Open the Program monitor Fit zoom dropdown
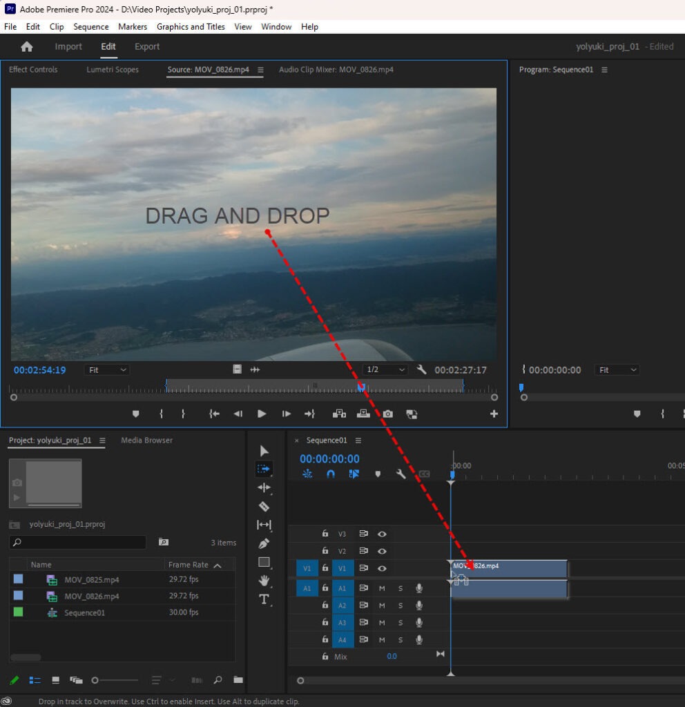Viewport: 685px width, 707px height. tap(617, 370)
